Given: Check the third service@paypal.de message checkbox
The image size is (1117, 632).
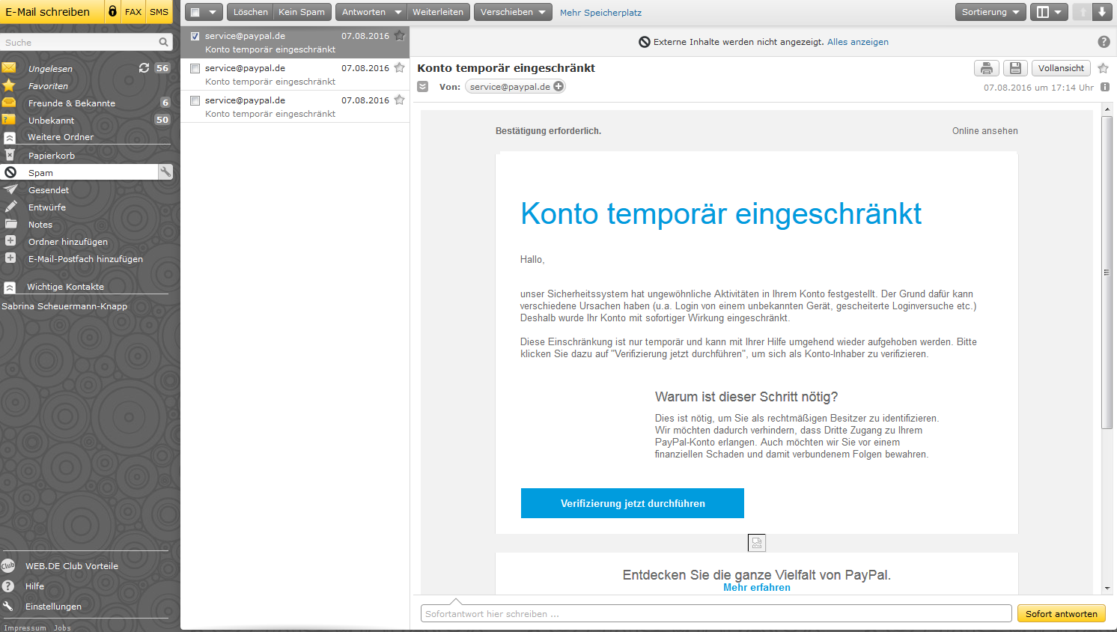Looking at the screenshot, I should tap(195, 100).
